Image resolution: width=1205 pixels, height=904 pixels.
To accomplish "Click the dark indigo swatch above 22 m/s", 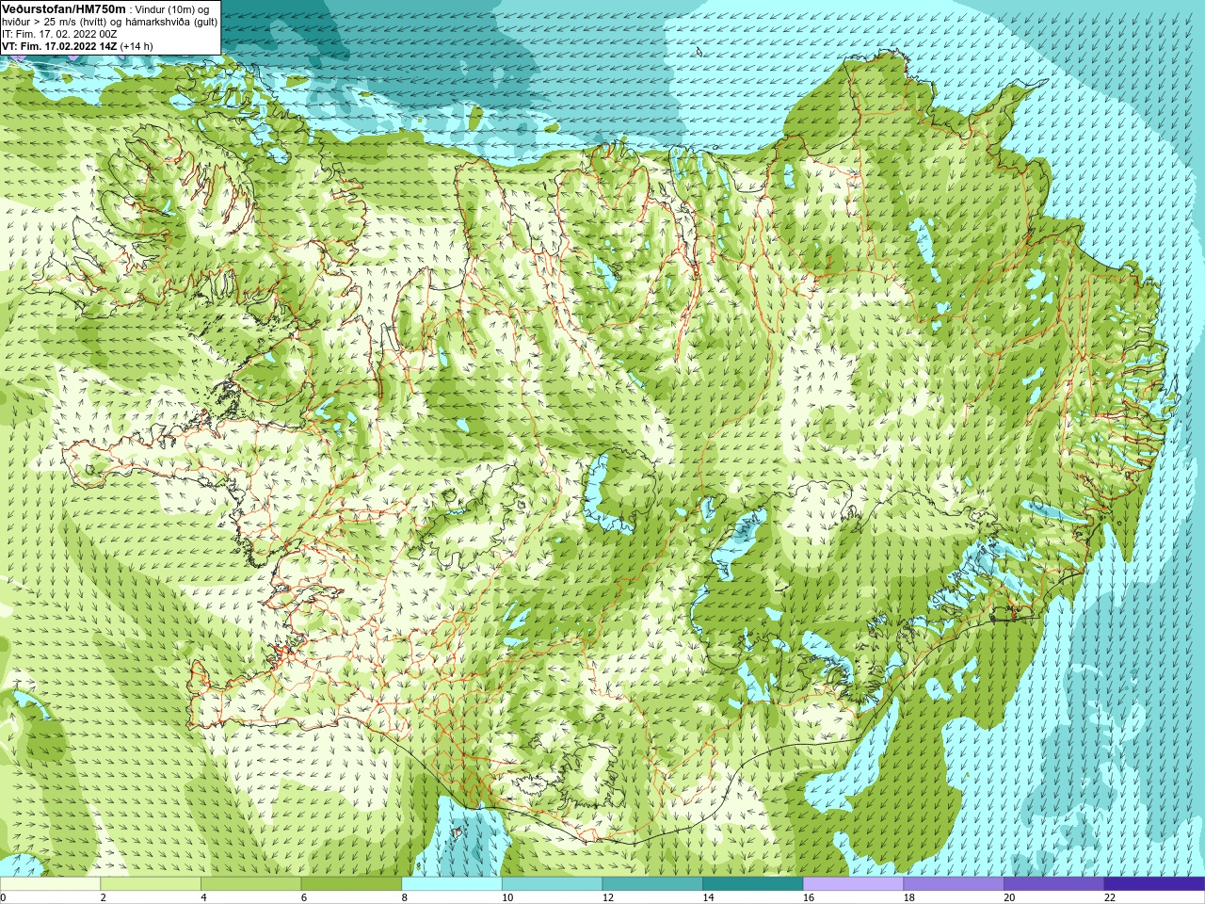I will coord(1155,884).
